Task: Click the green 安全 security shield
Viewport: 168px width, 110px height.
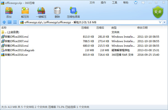Action: click(x=158, y=12)
